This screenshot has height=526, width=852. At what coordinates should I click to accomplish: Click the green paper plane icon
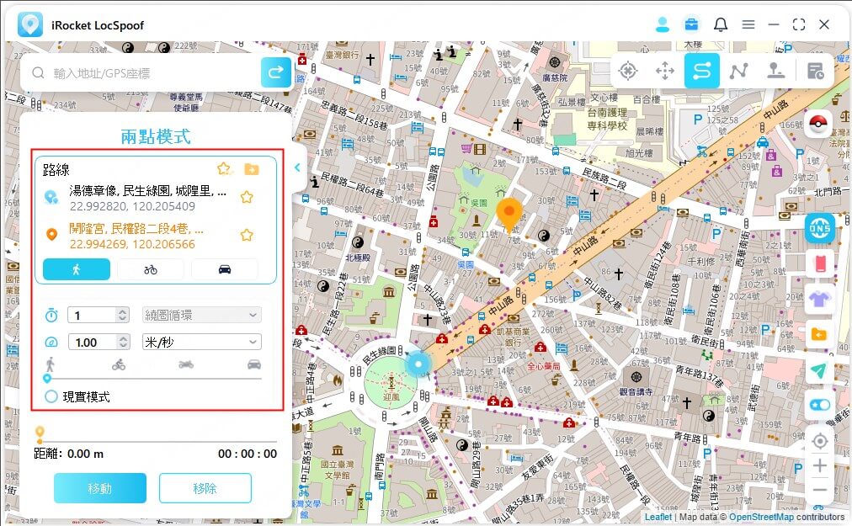pos(819,370)
